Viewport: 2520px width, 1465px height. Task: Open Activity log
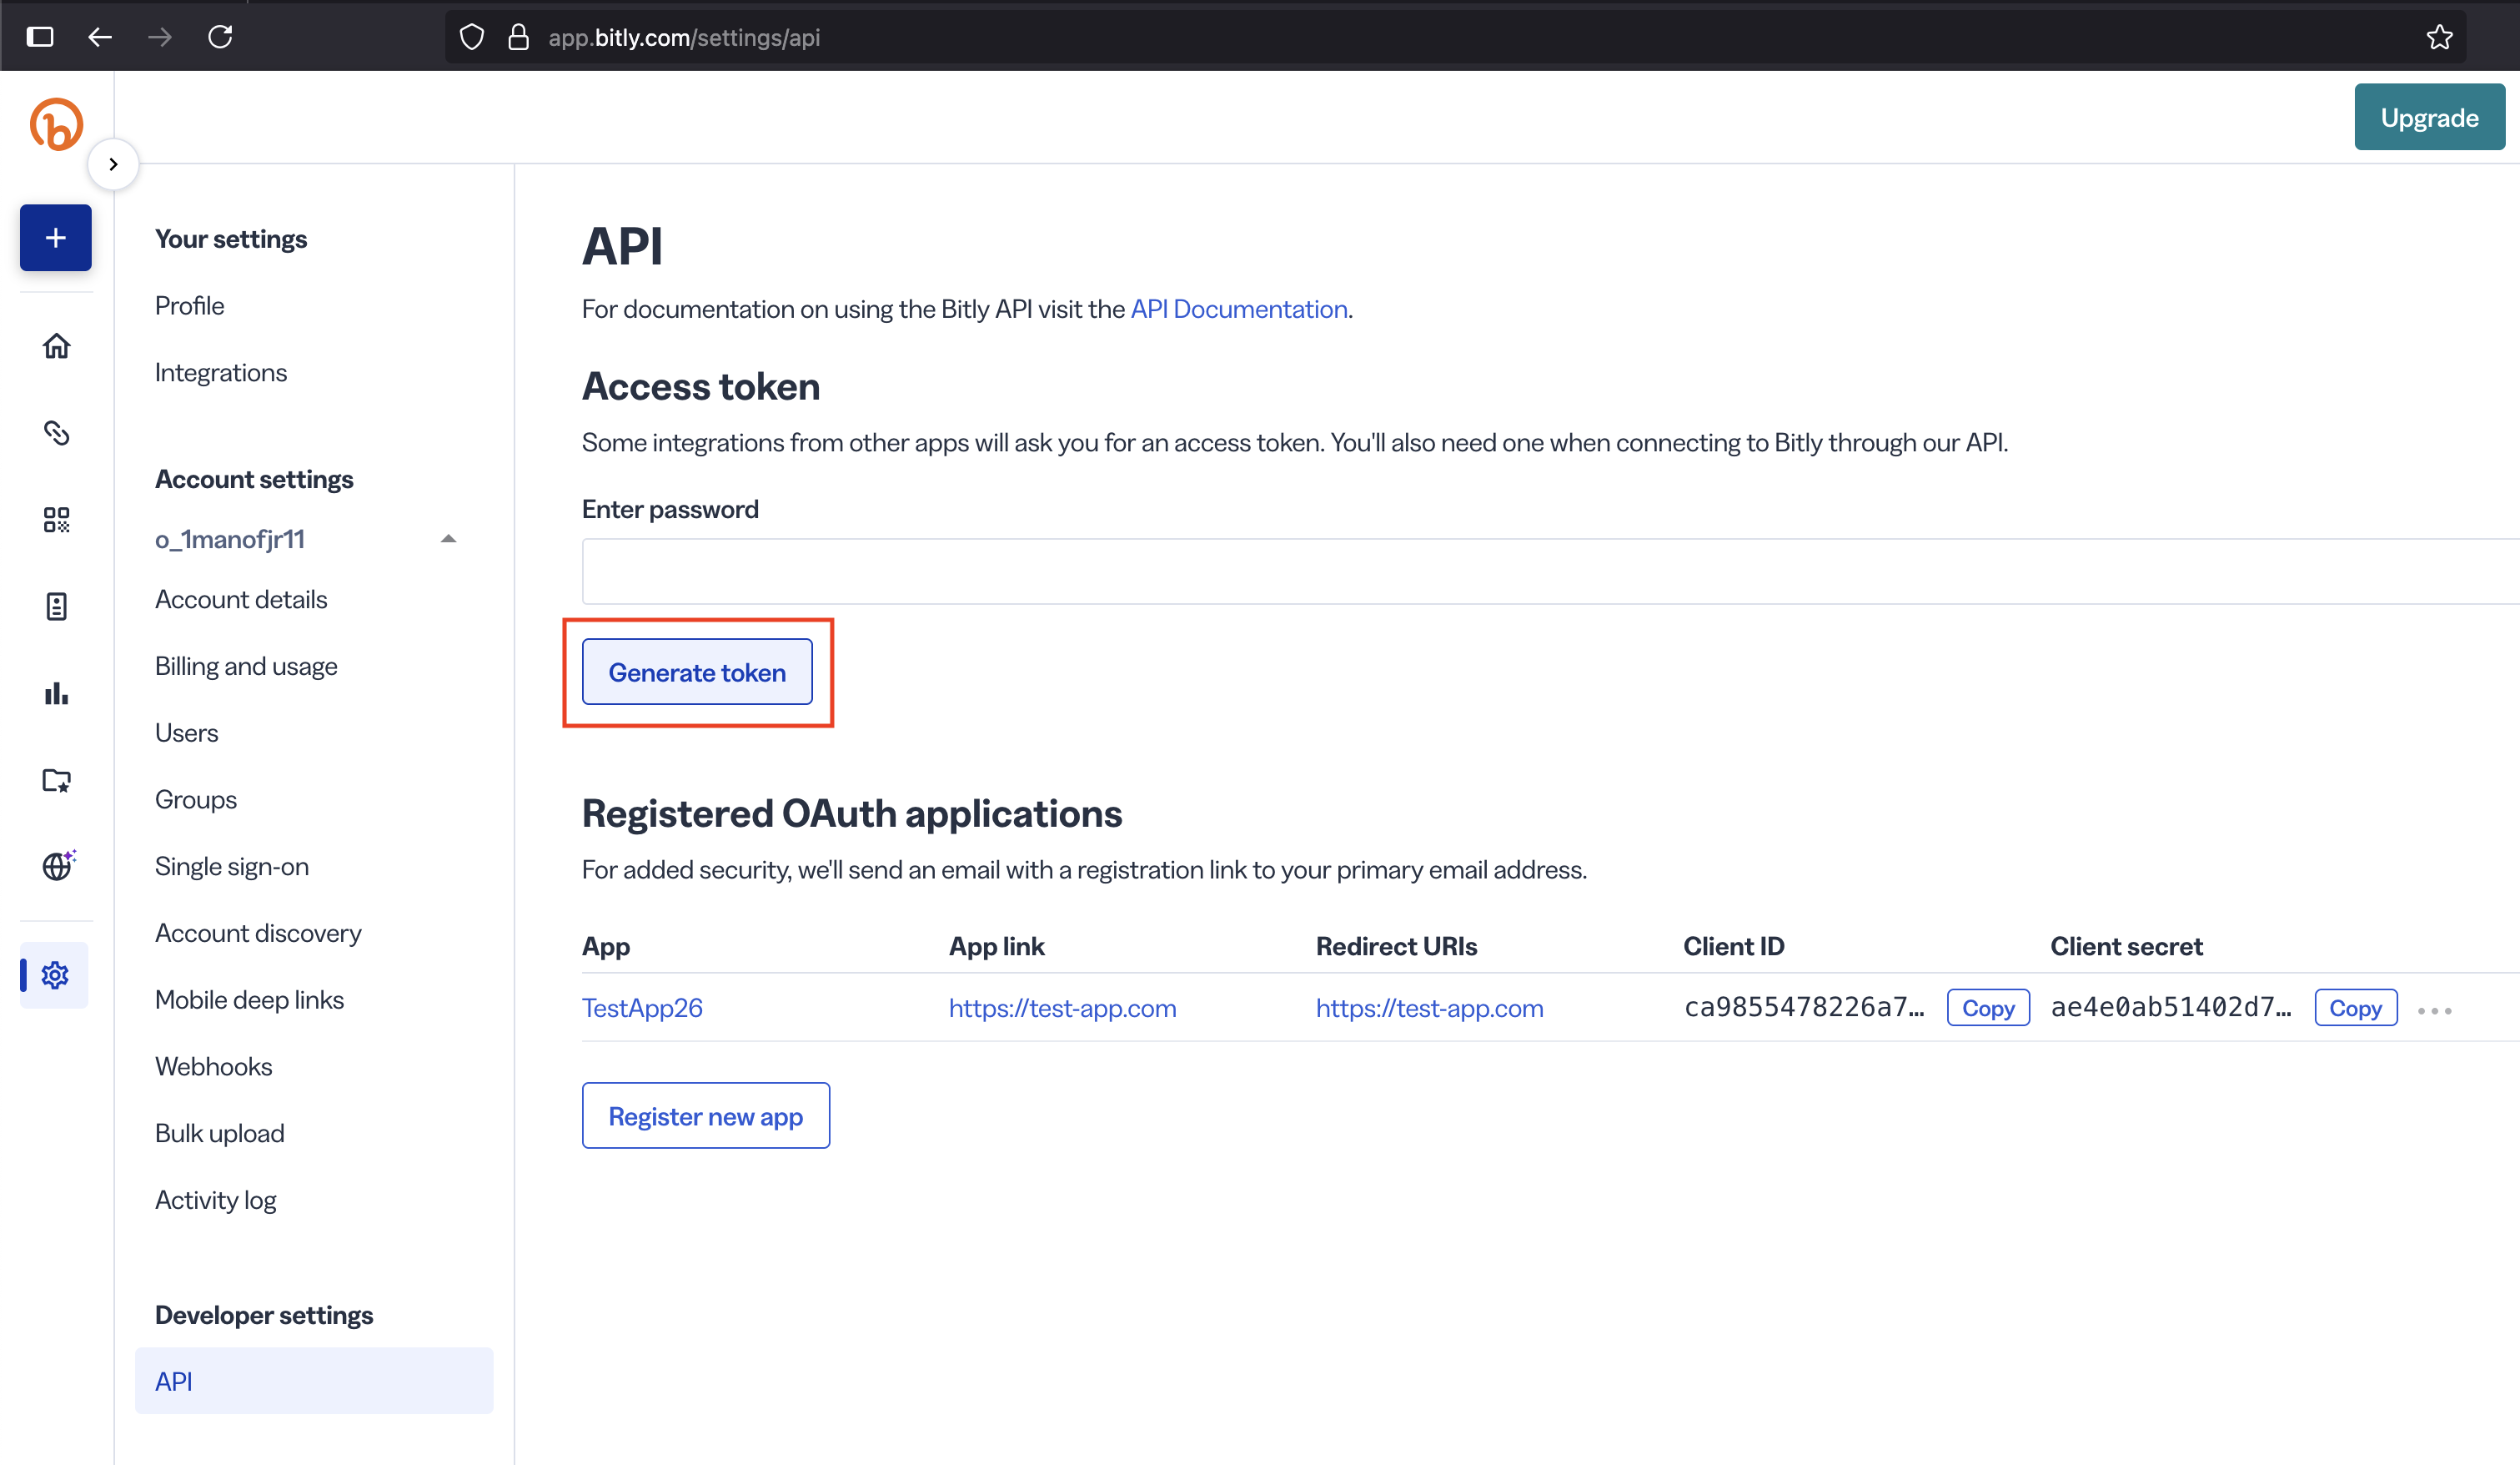point(216,1200)
